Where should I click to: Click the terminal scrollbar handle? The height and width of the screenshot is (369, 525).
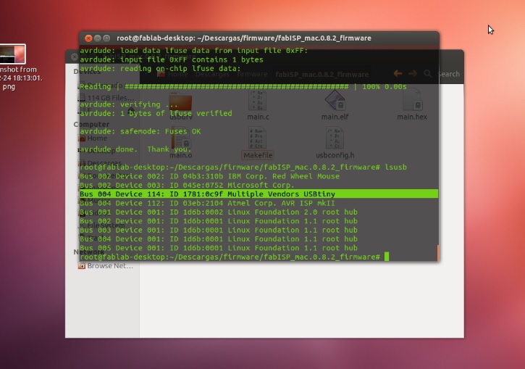point(438,253)
